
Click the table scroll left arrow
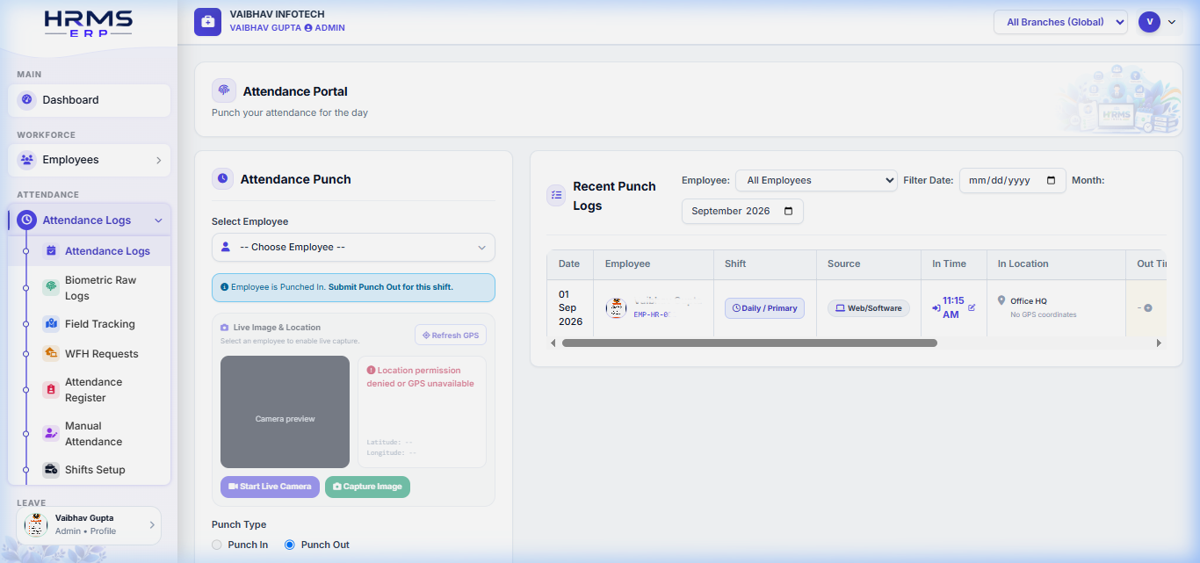(x=553, y=343)
